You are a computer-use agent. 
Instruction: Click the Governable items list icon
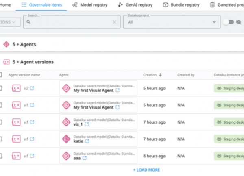click(24, 5)
